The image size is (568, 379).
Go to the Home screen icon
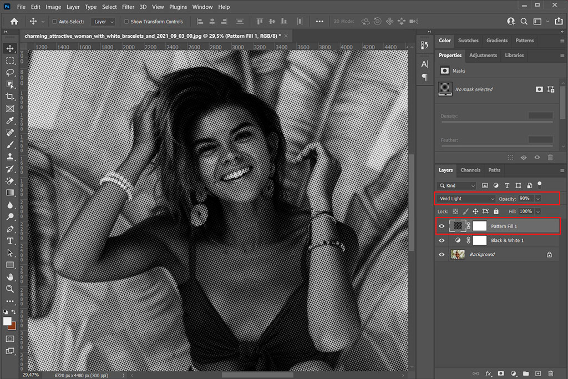click(x=14, y=22)
